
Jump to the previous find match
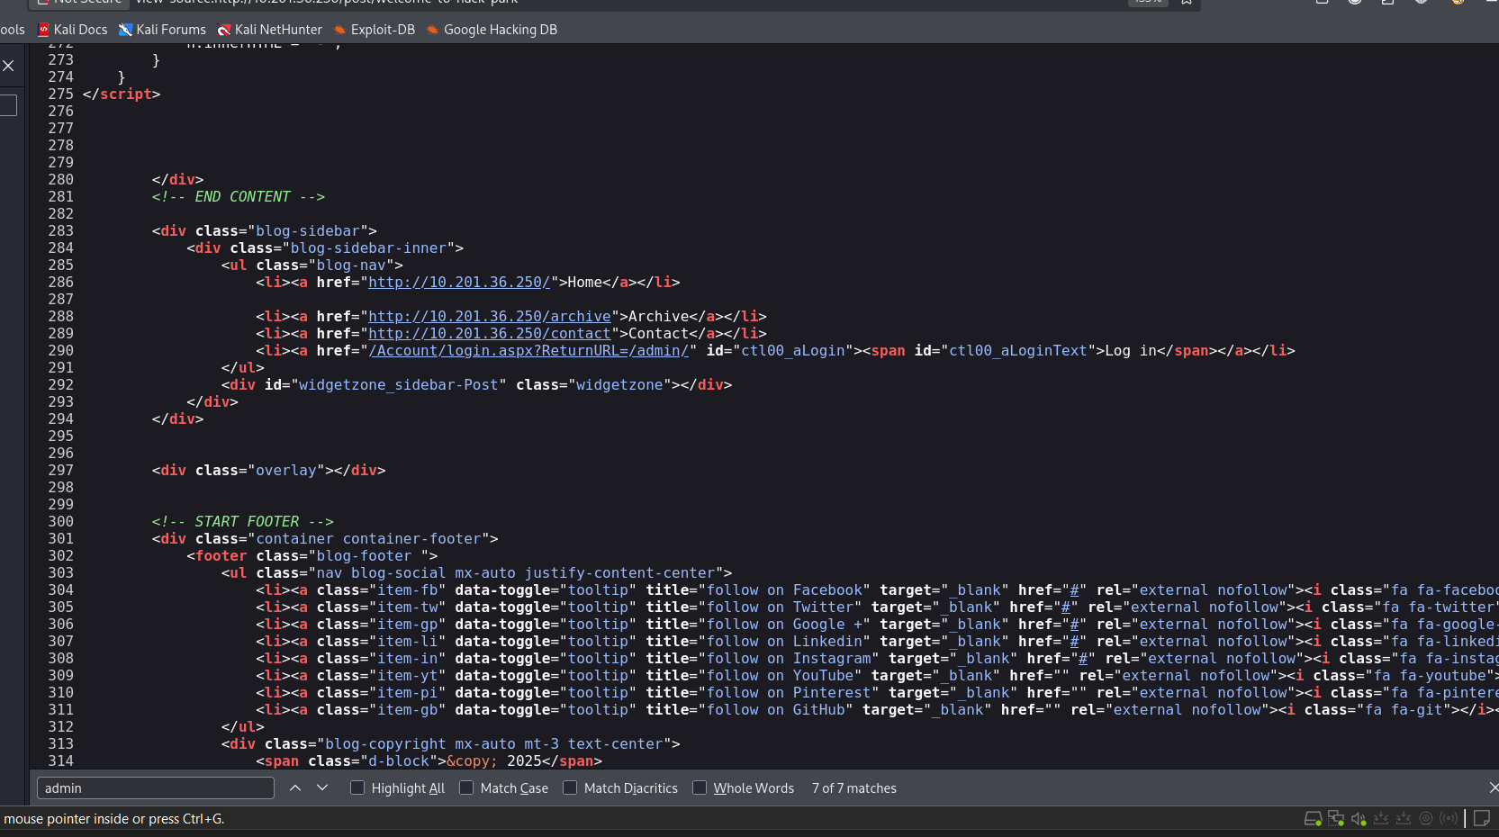[295, 787]
